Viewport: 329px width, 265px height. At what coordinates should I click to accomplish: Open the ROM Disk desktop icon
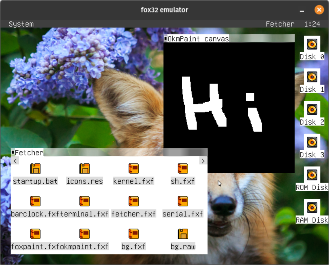(312, 175)
